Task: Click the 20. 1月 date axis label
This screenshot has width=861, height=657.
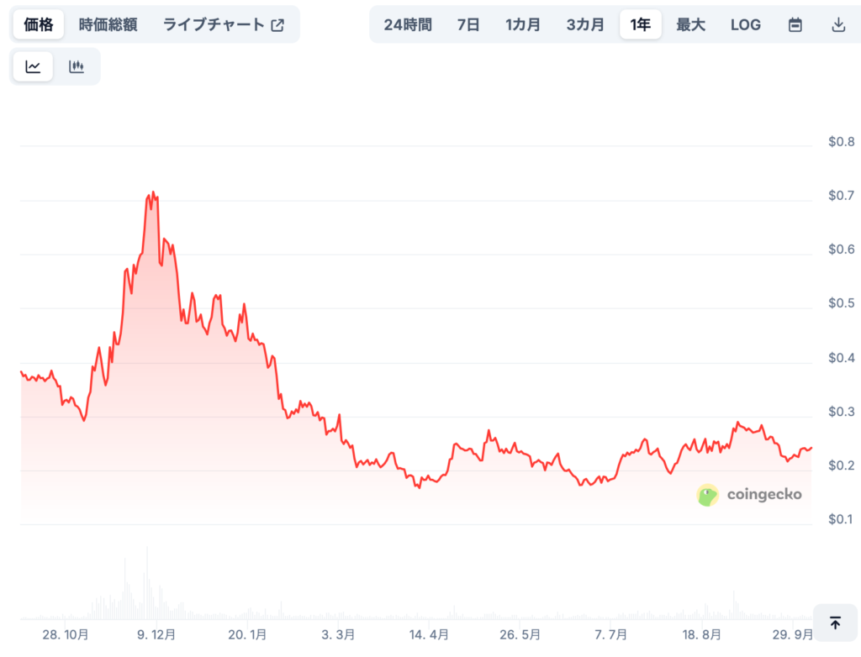Action: click(247, 633)
